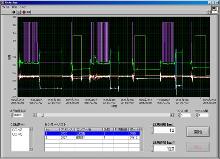Select sensor row 2 with address 0007
This screenshot has height=159, width=220.
92,137
